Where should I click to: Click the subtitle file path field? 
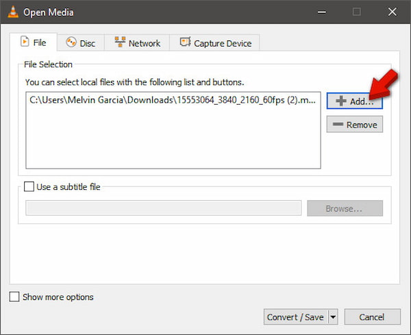tap(163, 208)
